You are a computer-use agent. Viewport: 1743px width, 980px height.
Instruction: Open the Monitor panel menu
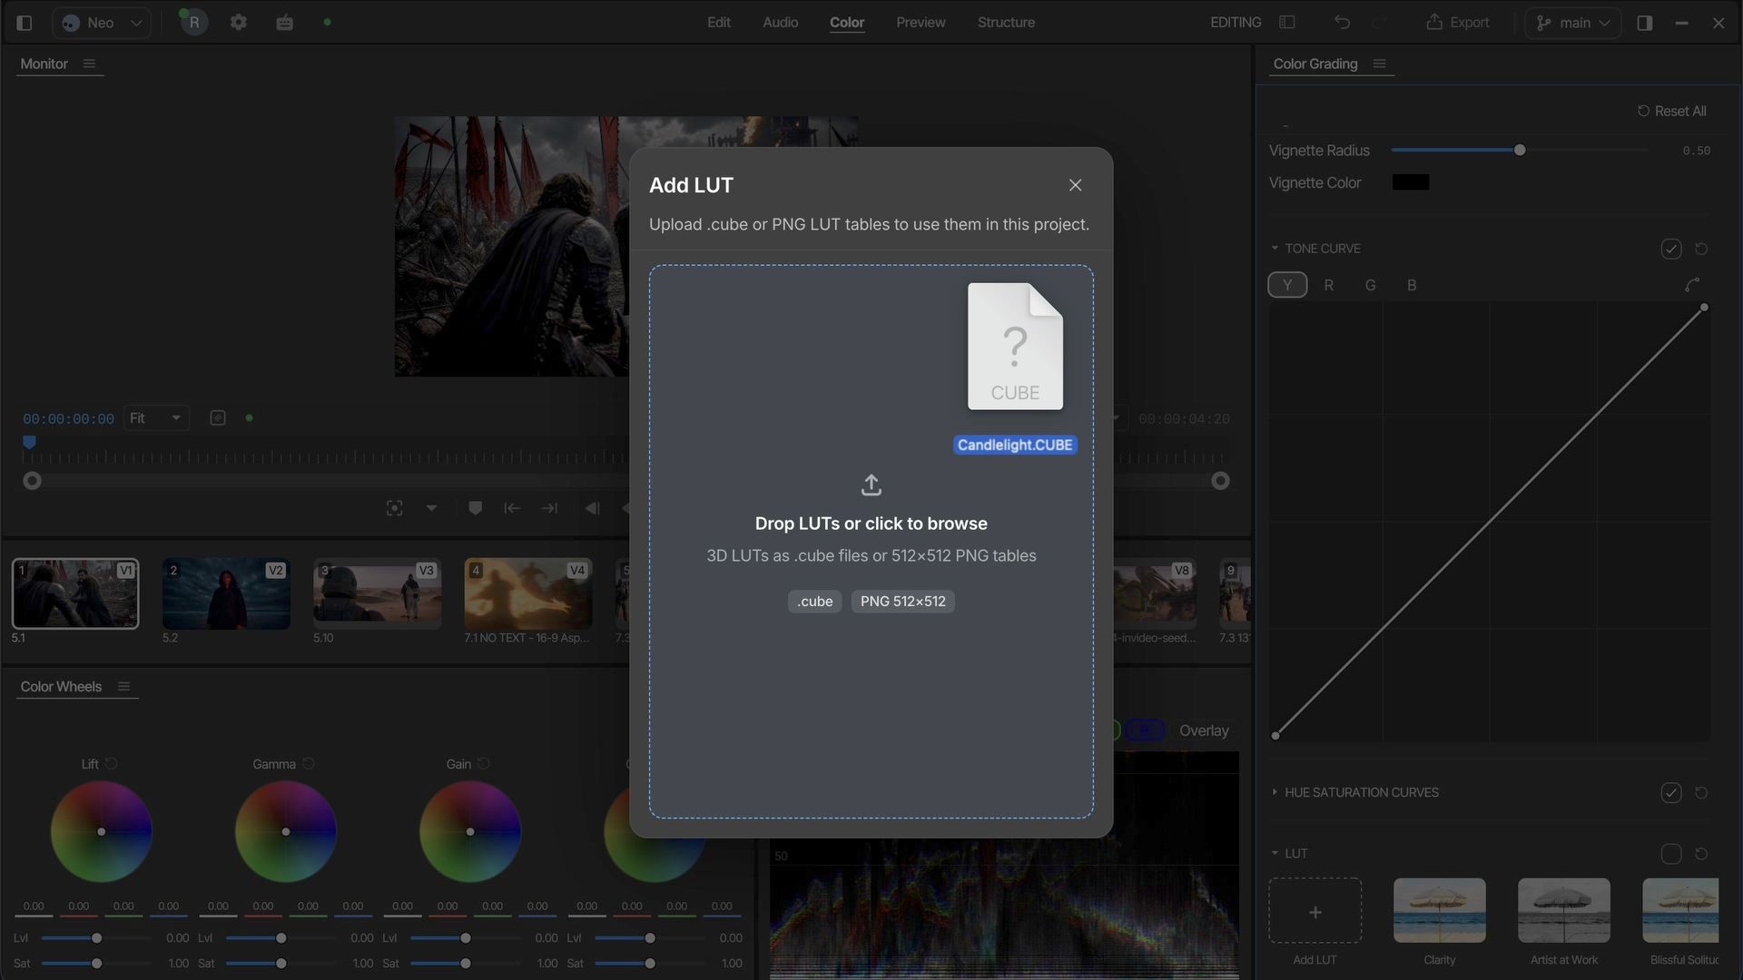(89, 64)
